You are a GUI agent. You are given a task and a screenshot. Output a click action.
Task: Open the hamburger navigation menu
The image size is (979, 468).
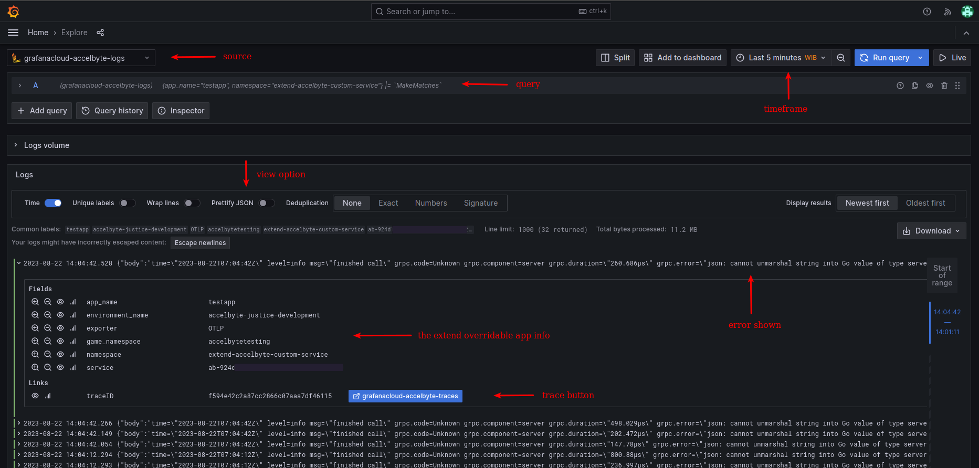click(x=13, y=33)
